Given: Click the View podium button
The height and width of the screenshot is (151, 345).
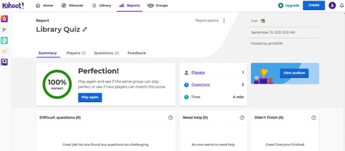Looking at the screenshot, I should 294,73.
